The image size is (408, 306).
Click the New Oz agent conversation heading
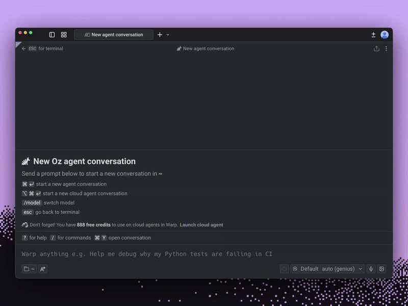84,161
